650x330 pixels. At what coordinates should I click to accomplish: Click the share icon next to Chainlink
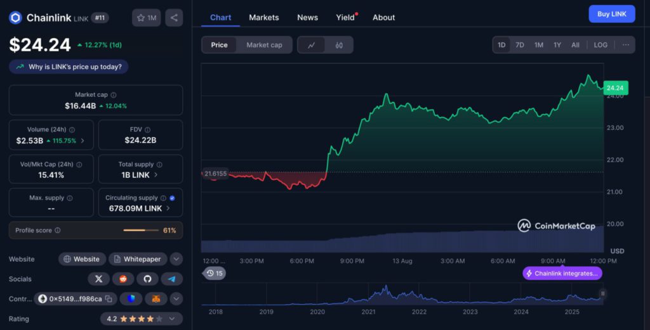(174, 18)
